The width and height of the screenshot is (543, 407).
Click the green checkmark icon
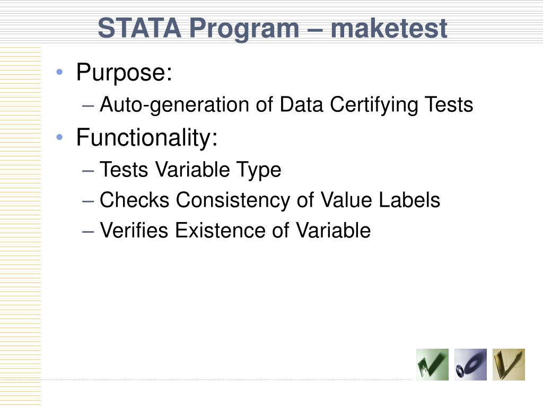coord(432,365)
